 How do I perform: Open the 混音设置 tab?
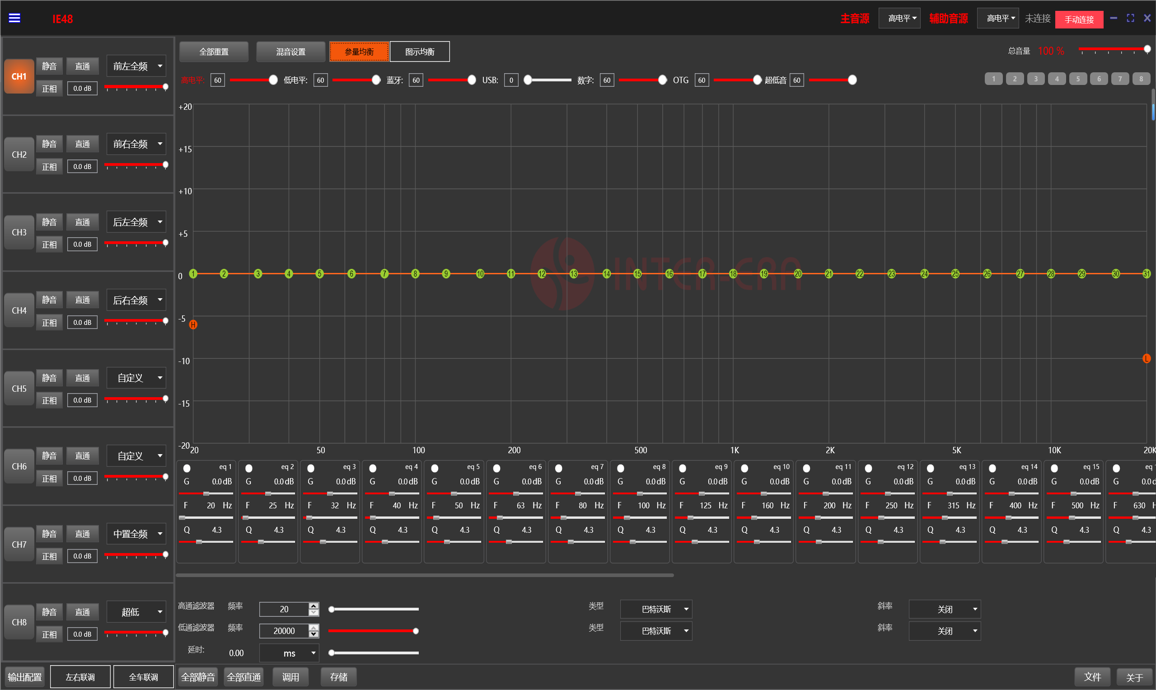pos(290,52)
